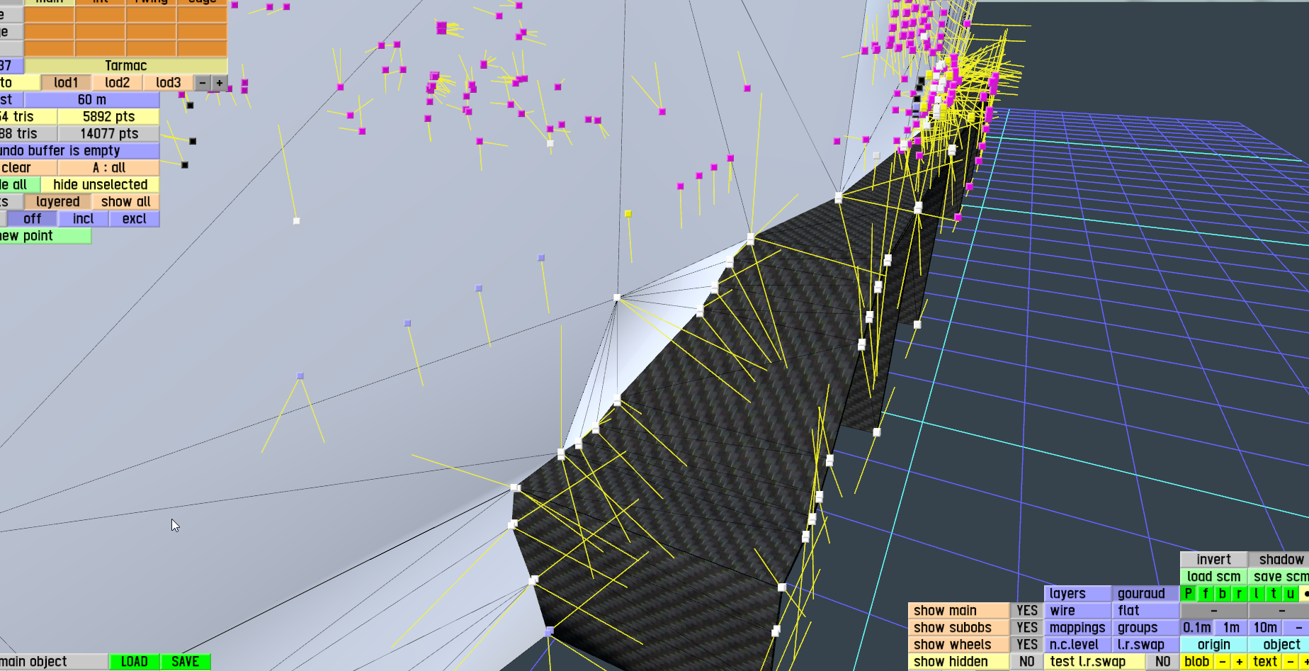Click hide unselected
This screenshot has height=671, width=1309.
point(101,185)
